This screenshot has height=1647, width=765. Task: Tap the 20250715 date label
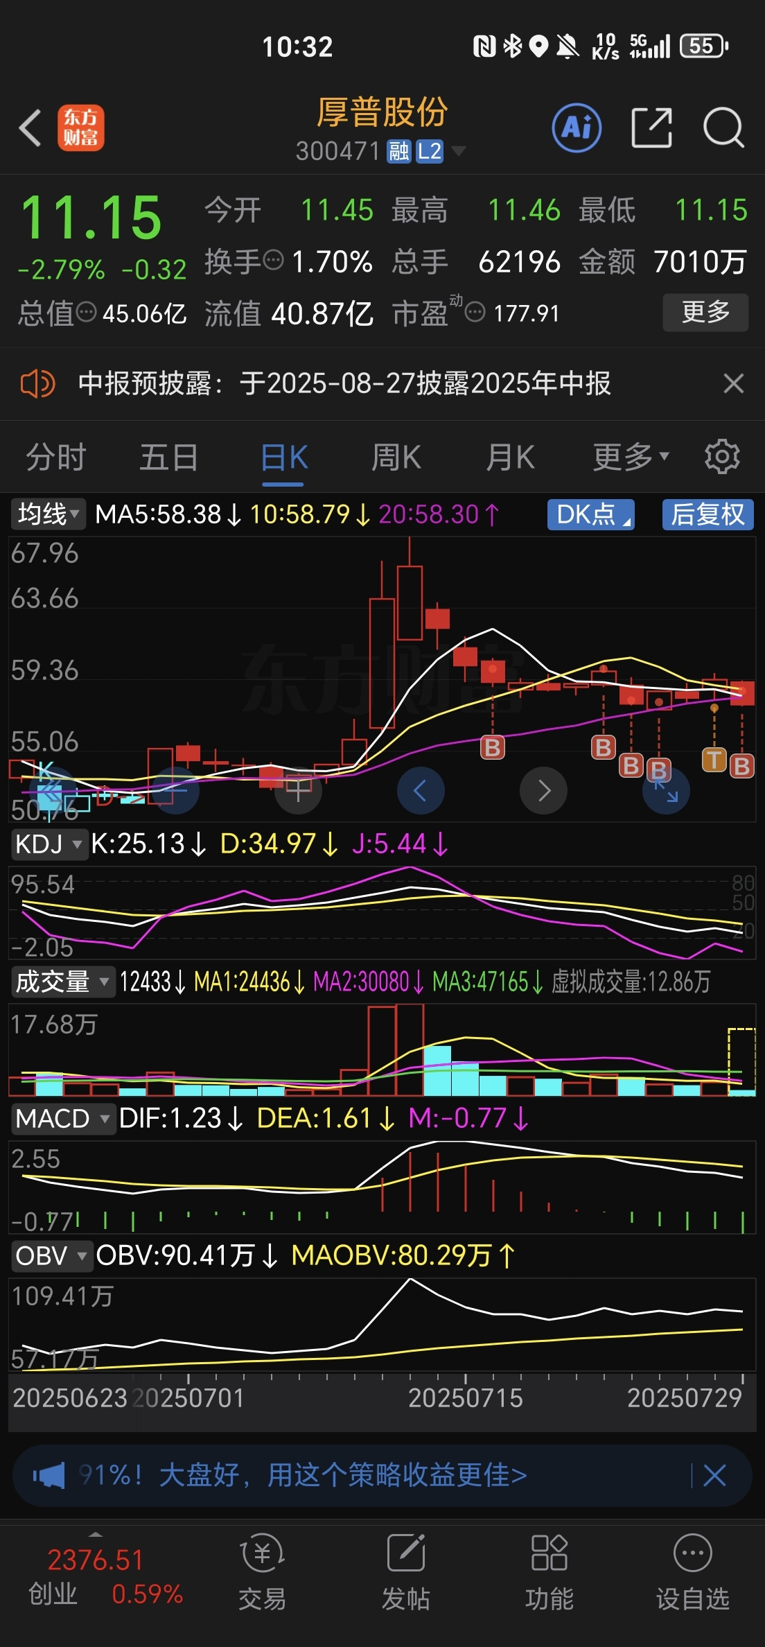click(x=465, y=1398)
